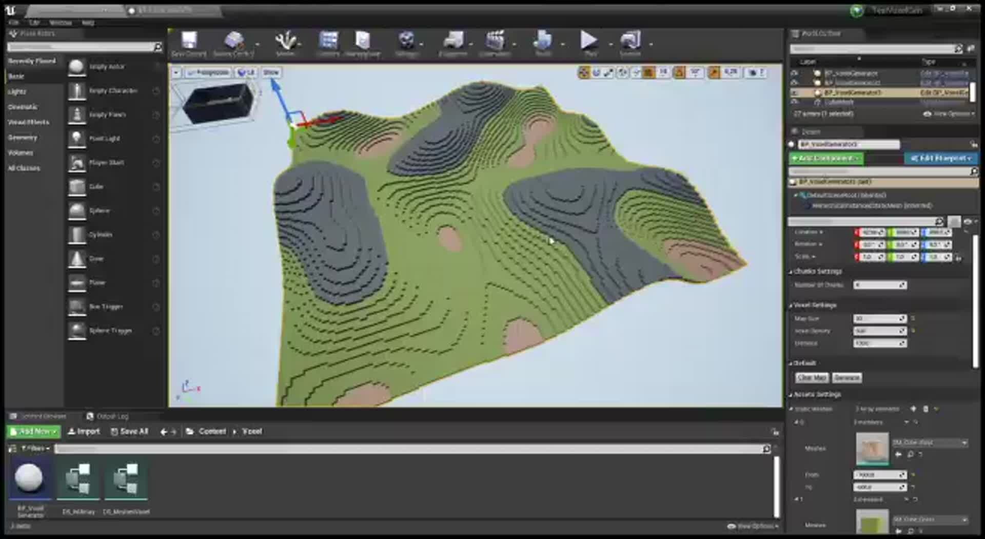Select the Play button in the toolbar
Viewport: 985px width, 539px height.
(589, 41)
